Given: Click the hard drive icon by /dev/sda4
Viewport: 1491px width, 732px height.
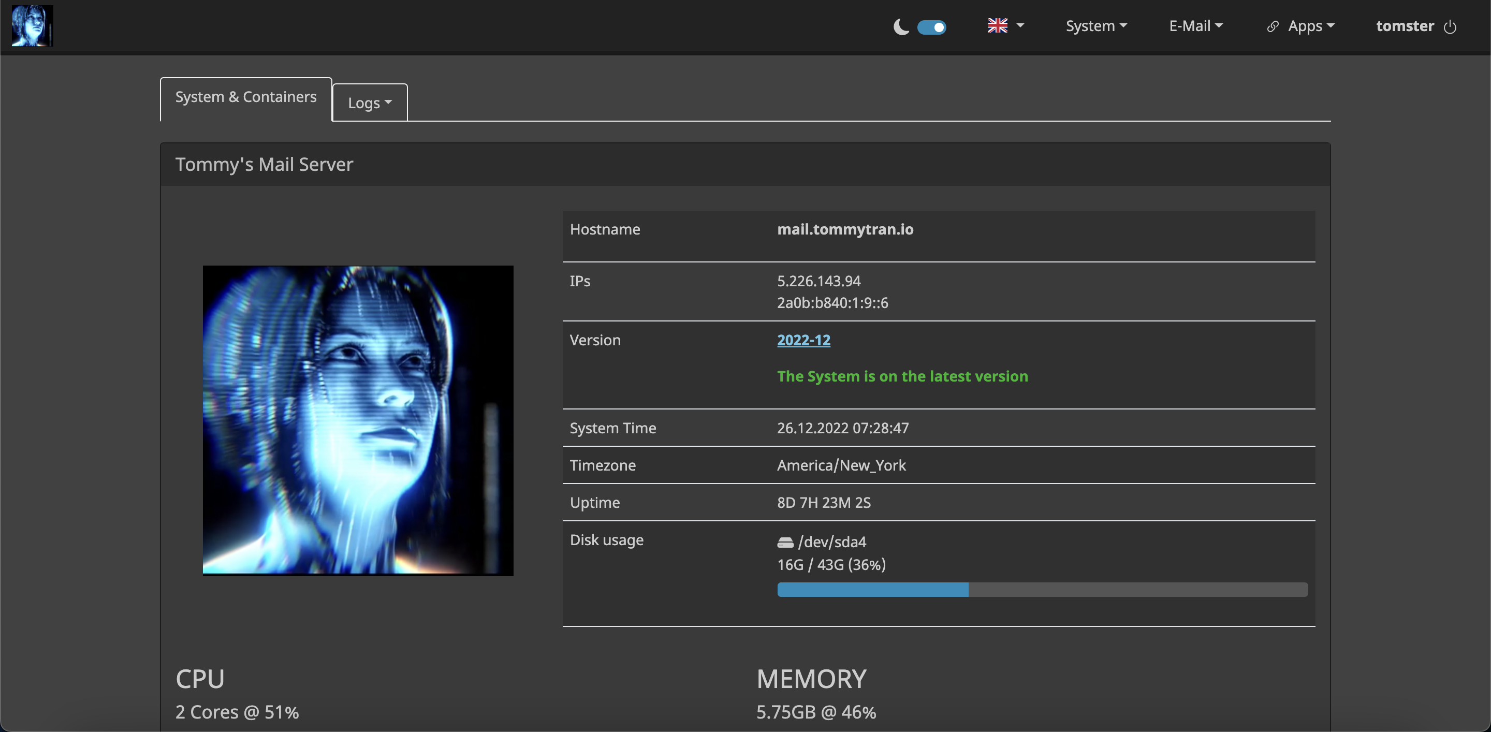Looking at the screenshot, I should (785, 543).
